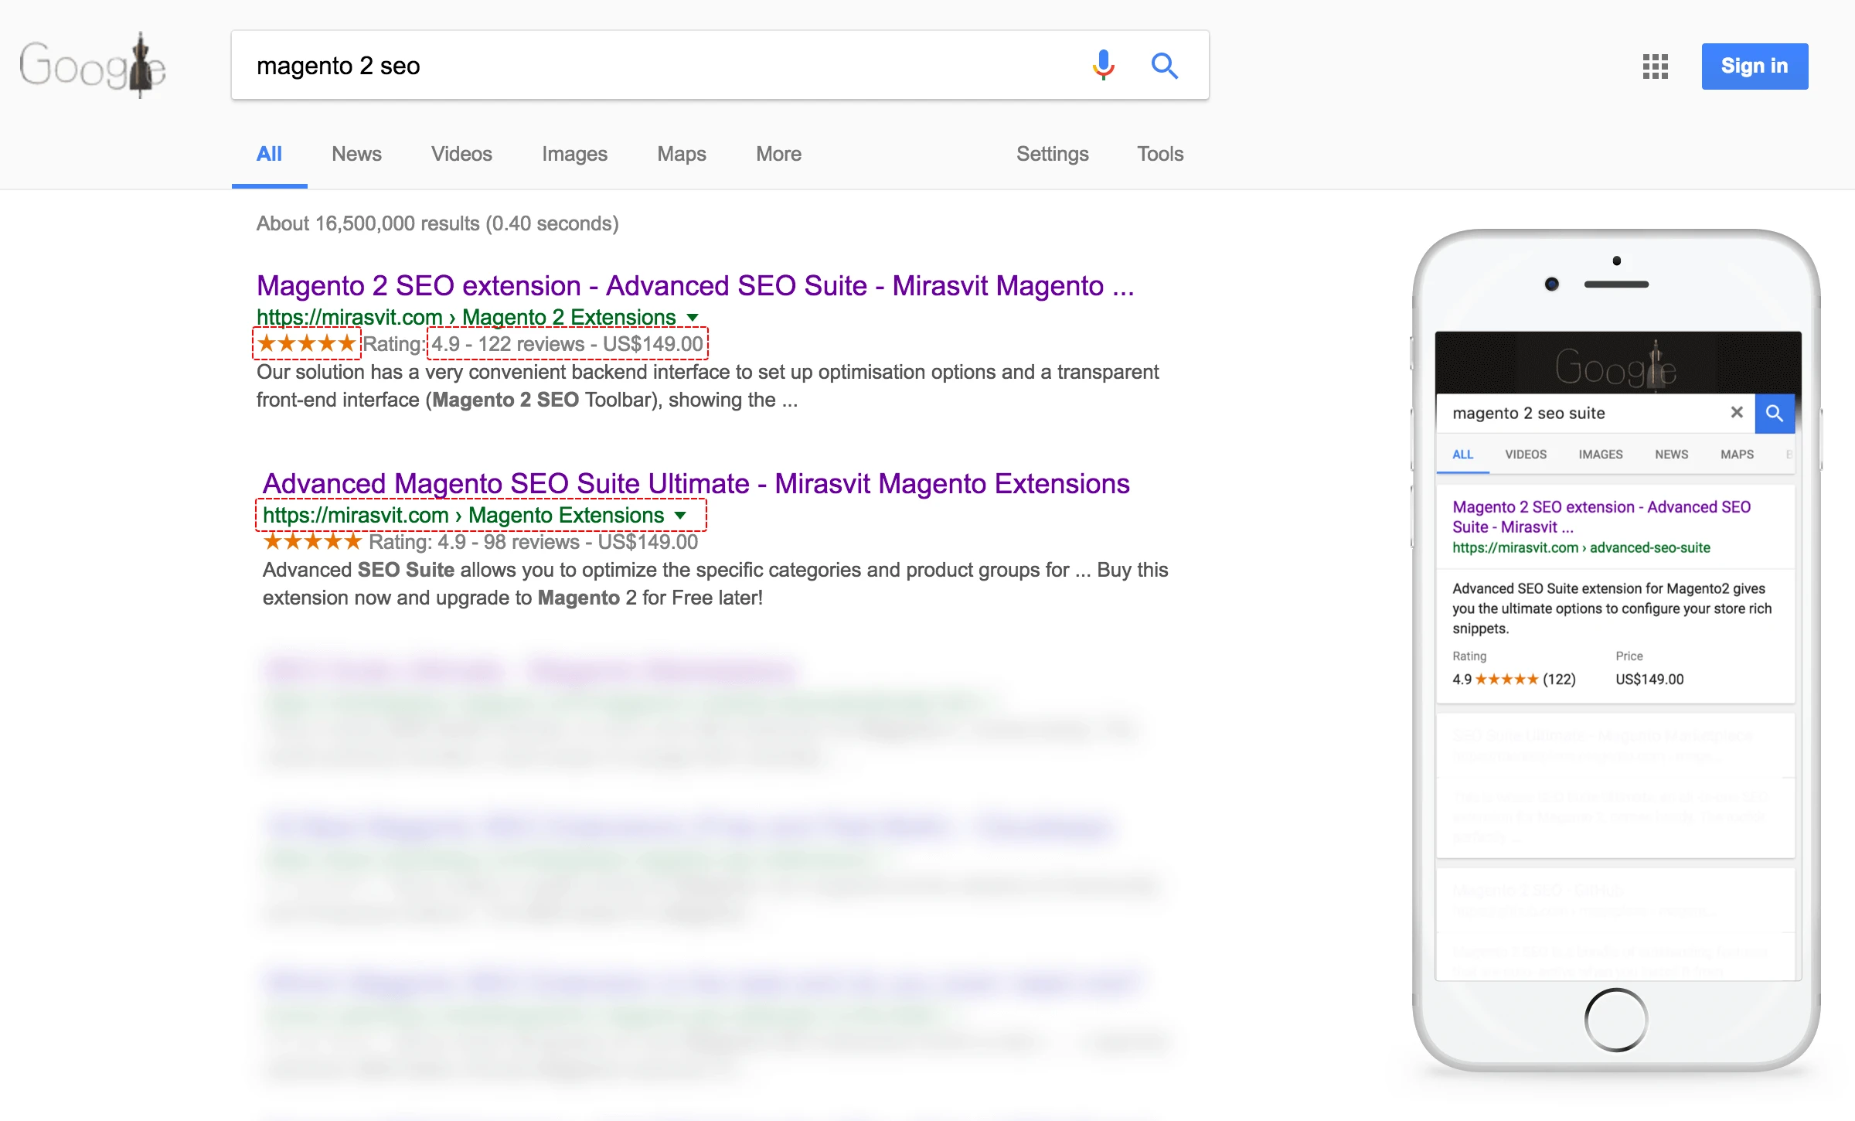Image resolution: width=1855 pixels, height=1121 pixels.
Task: Click the magnifying glass search icon
Action: coord(1164,66)
